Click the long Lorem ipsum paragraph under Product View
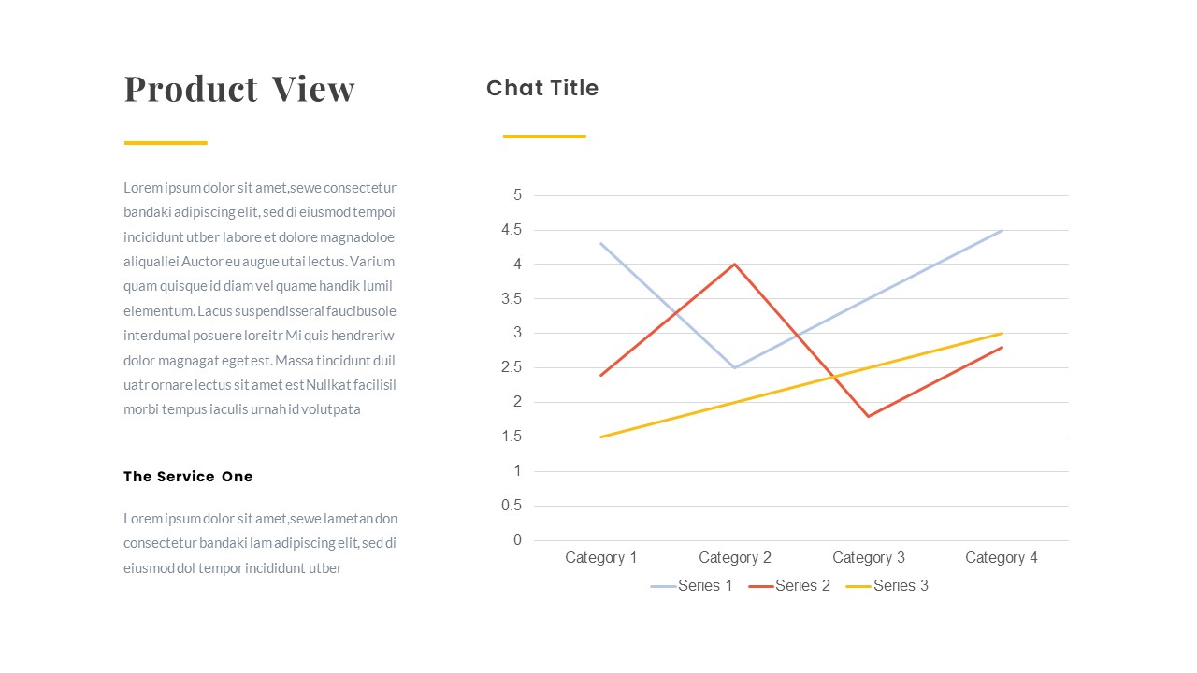The width and height of the screenshot is (1197, 673). click(260, 298)
